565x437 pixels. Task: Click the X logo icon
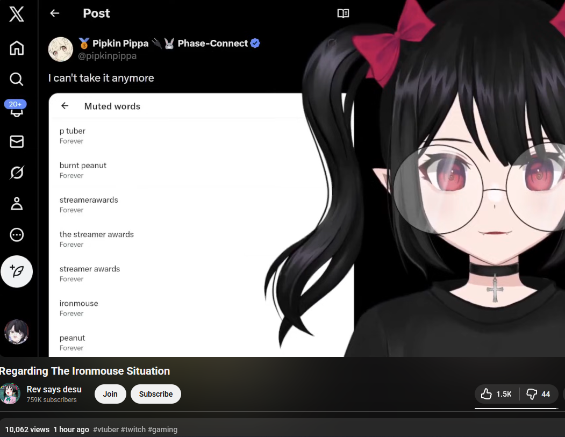click(17, 15)
